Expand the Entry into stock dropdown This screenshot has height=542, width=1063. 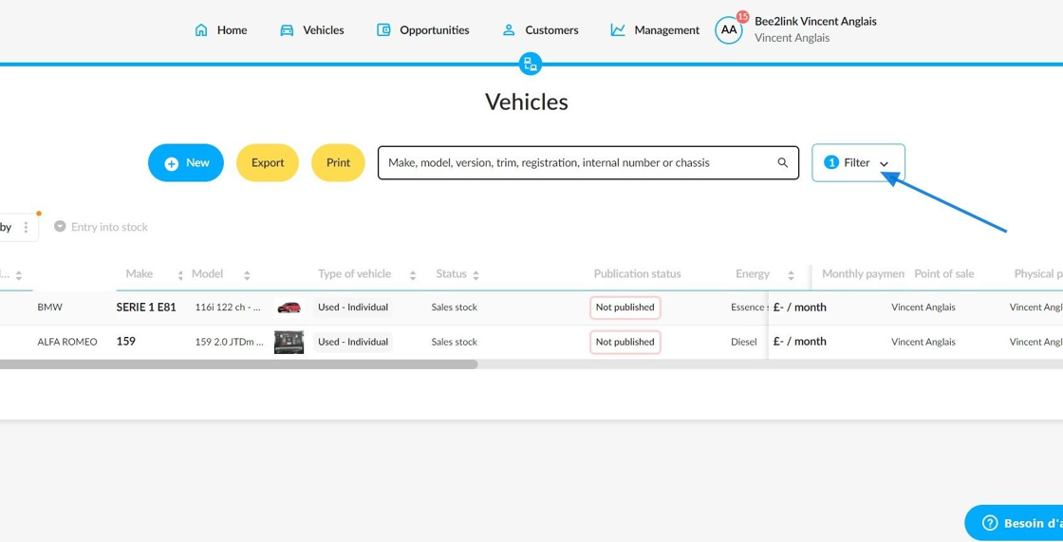101,227
